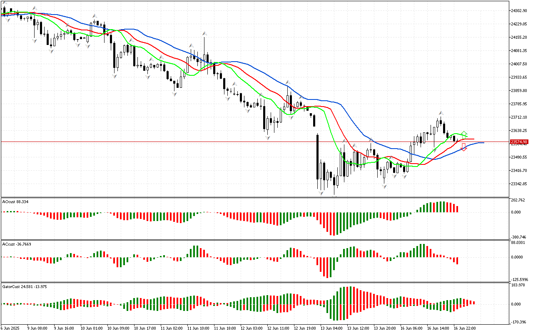The width and height of the screenshot is (533, 333).
Task: Click the green up arrow signal marker
Action: (x=464, y=134)
